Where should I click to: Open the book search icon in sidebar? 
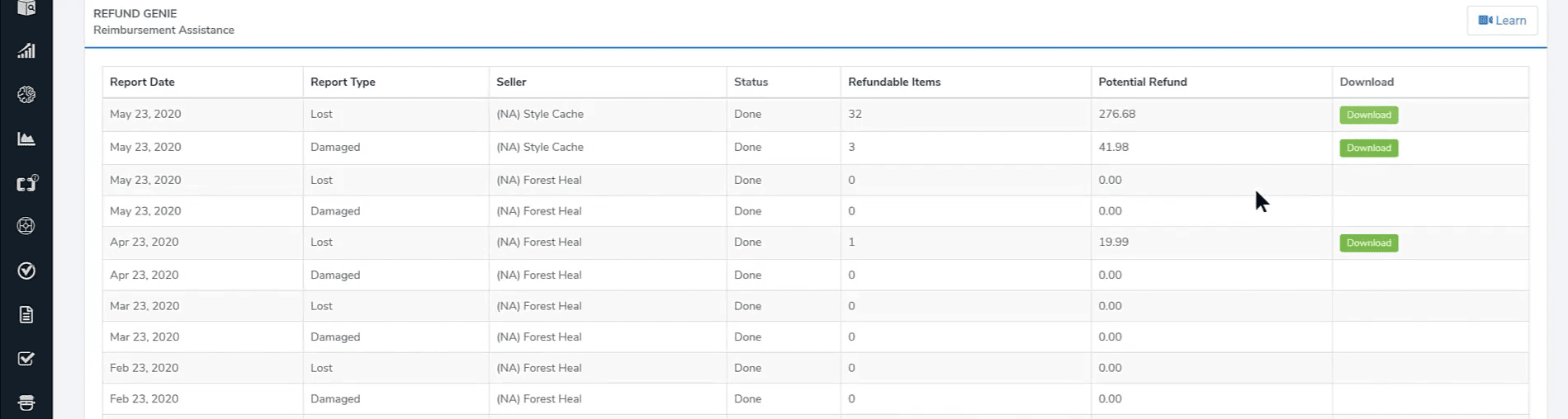26,7
